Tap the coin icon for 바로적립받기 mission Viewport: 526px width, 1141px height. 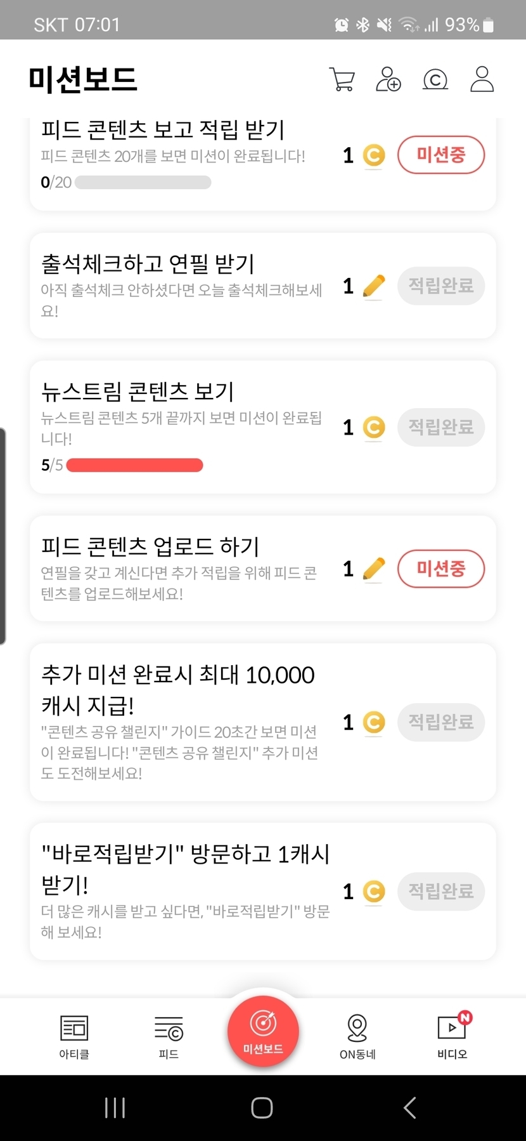point(374,891)
